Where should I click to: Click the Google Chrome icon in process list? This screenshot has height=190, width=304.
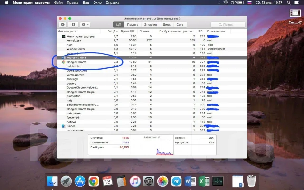click(63, 62)
